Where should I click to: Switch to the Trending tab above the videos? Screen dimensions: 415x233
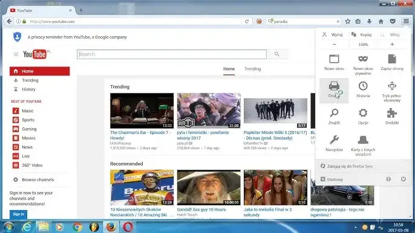(252, 69)
